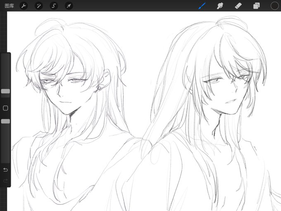This screenshot has width=281, height=211.
Task: Open the Adjustments magic wand menu
Action: (x=39, y=6)
